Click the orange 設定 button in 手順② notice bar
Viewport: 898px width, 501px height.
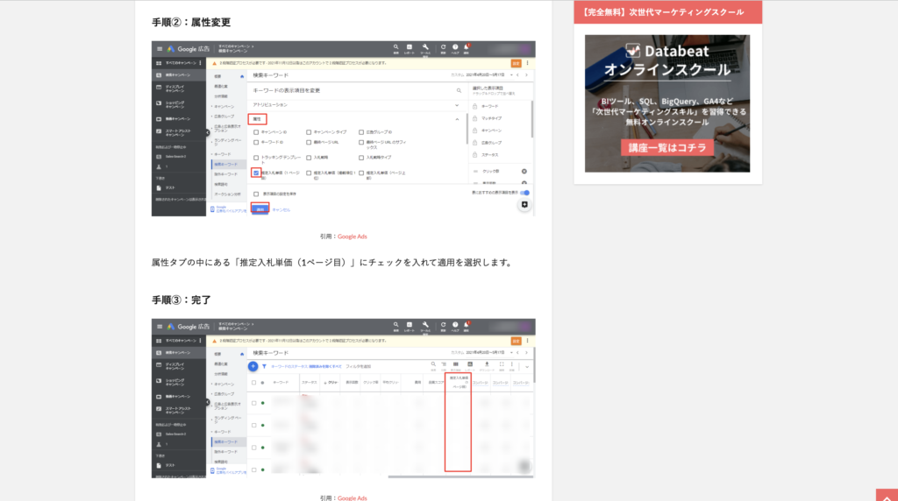[x=516, y=63]
